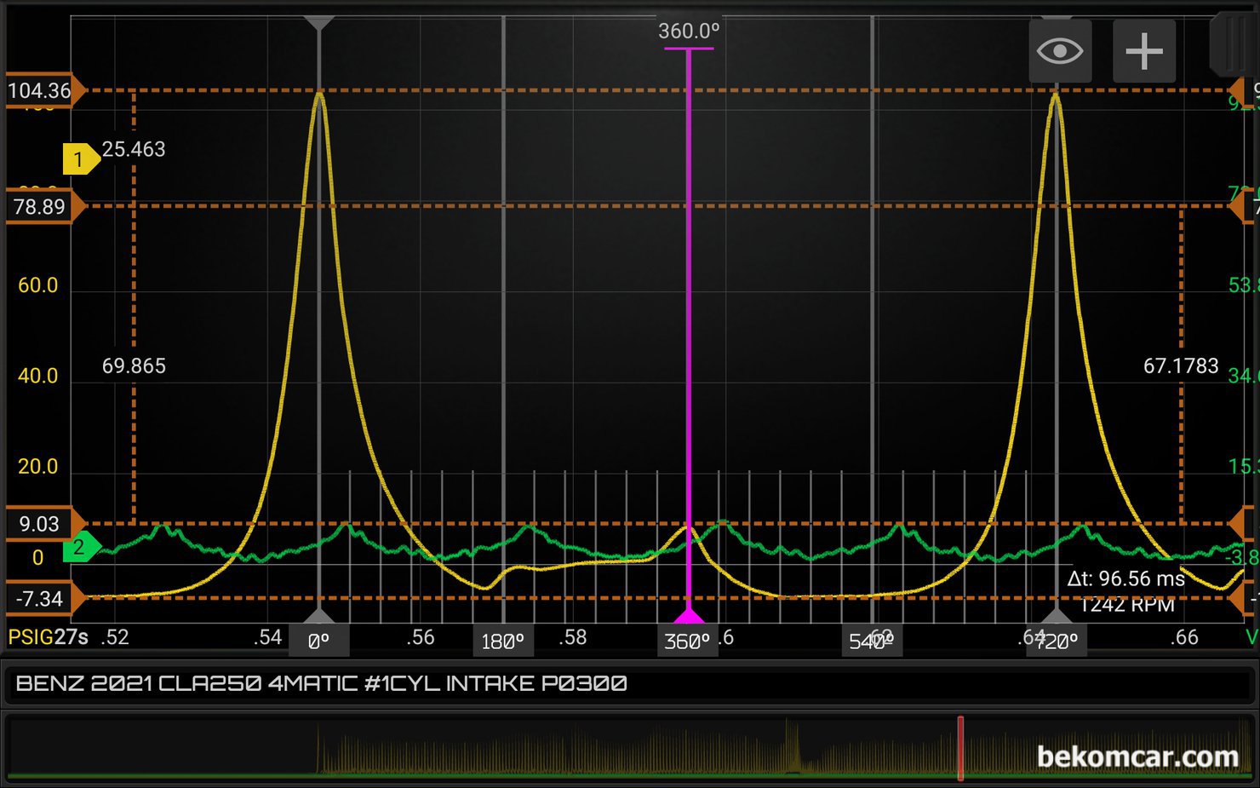This screenshot has width=1260, height=788.
Task: Click the Δt: 96.56 ms readout
Action: click(1125, 579)
